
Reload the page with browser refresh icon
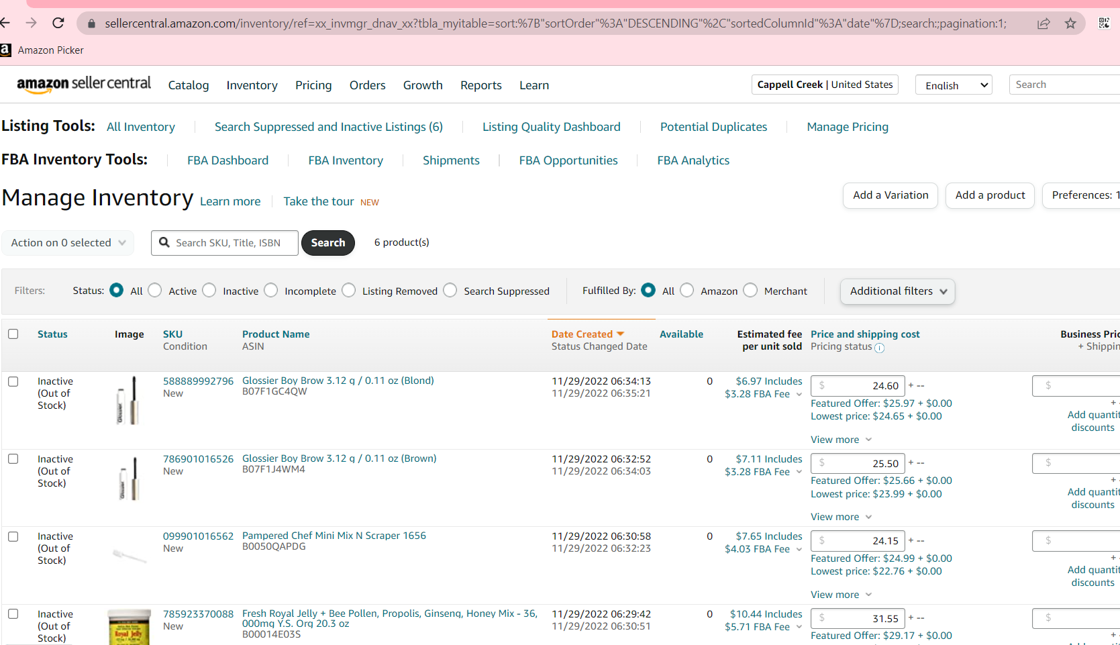pyautogui.click(x=58, y=23)
